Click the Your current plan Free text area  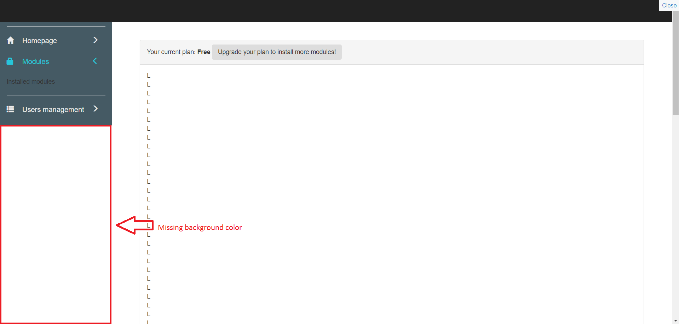click(x=178, y=52)
